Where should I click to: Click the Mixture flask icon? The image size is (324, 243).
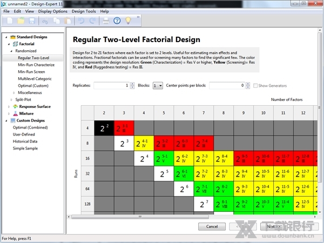tap(15, 113)
